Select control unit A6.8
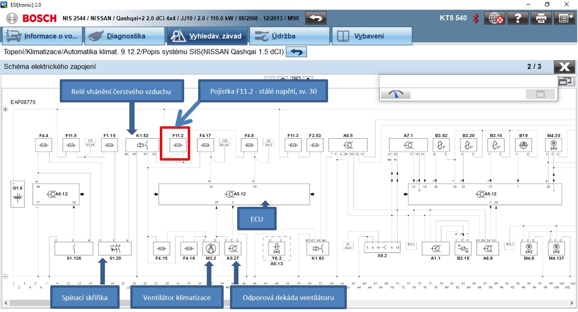578x312 pixels. [x=488, y=249]
